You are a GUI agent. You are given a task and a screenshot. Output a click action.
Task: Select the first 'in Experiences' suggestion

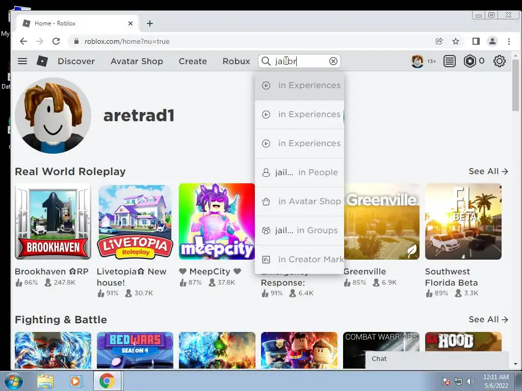[x=299, y=86]
